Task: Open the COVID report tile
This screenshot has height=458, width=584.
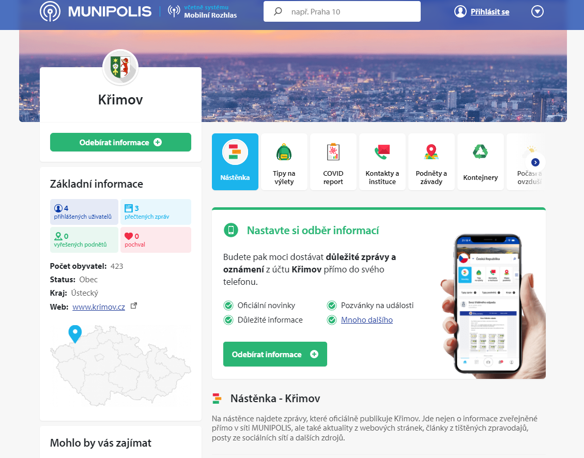Action: point(333,162)
